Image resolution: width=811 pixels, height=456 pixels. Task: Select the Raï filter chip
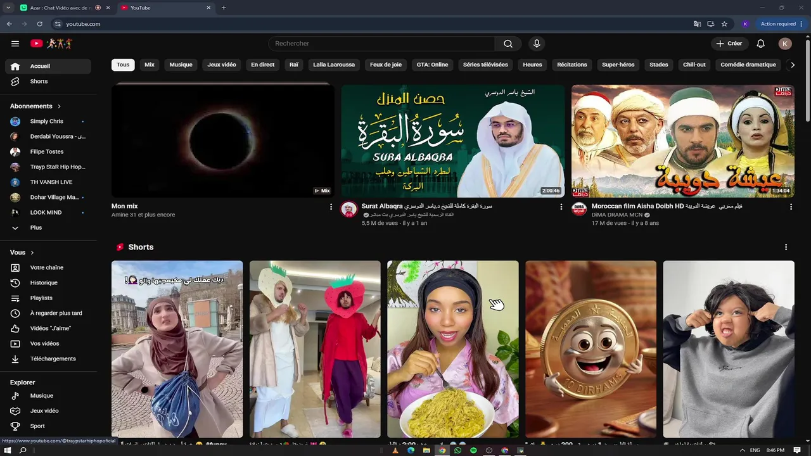[294, 65]
